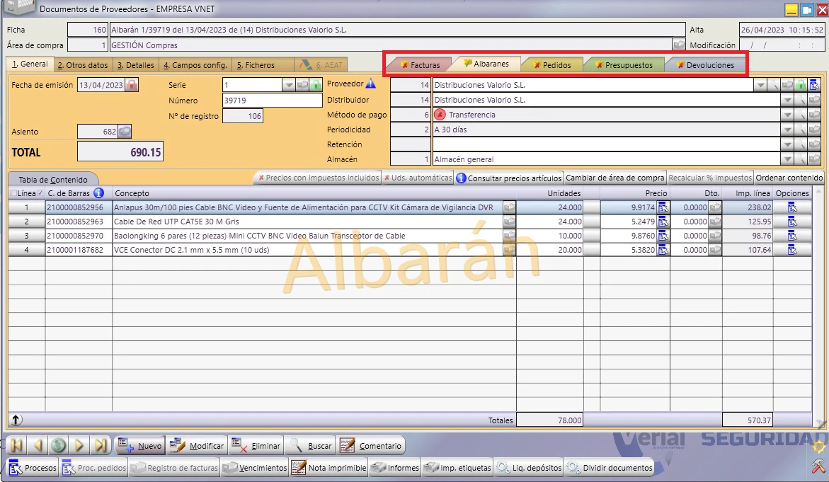Toggle Uds. automáticas option
Viewport: 829px width, 482px height.
(418, 178)
